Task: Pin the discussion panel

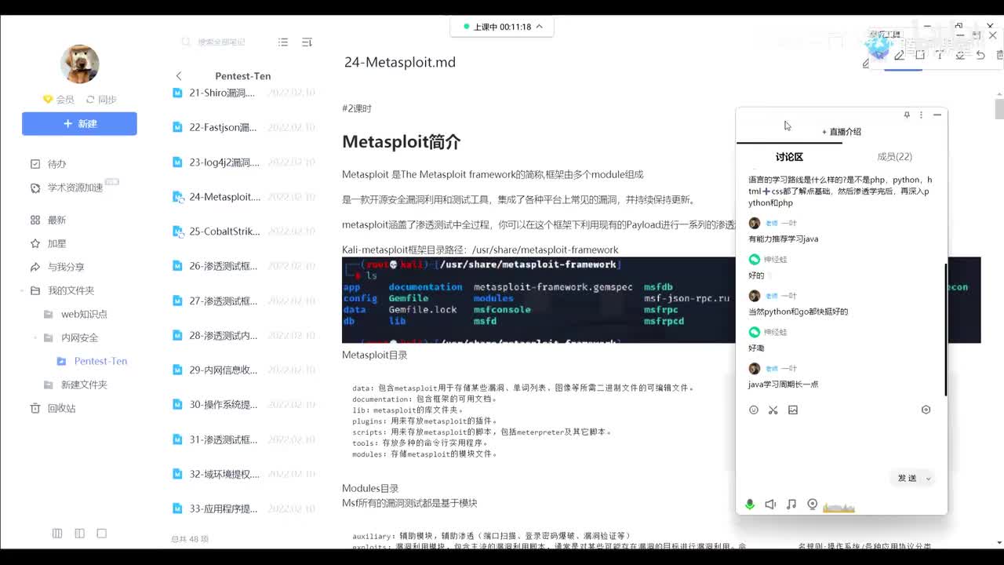Action: pyautogui.click(x=907, y=115)
